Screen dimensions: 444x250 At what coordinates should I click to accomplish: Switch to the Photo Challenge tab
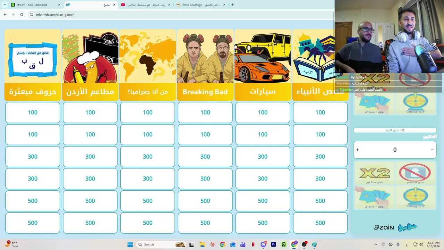pyautogui.click(x=200, y=5)
